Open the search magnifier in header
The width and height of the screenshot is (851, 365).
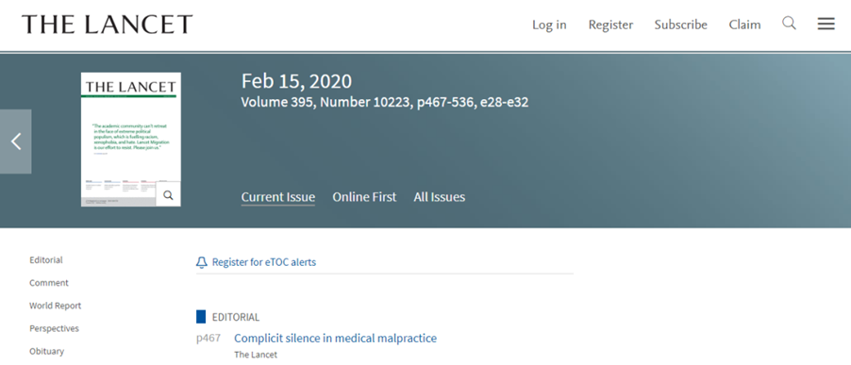point(789,24)
